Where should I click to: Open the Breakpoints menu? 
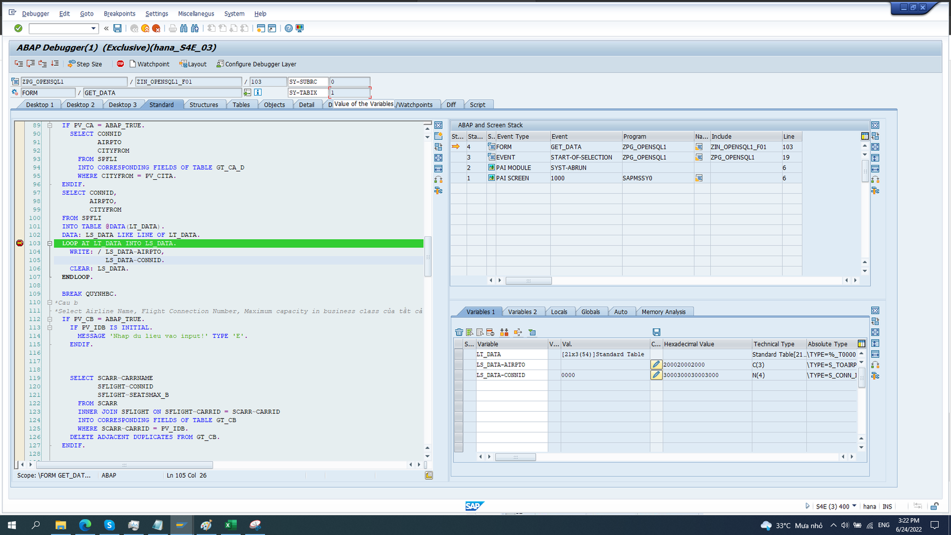pos(119,13)
